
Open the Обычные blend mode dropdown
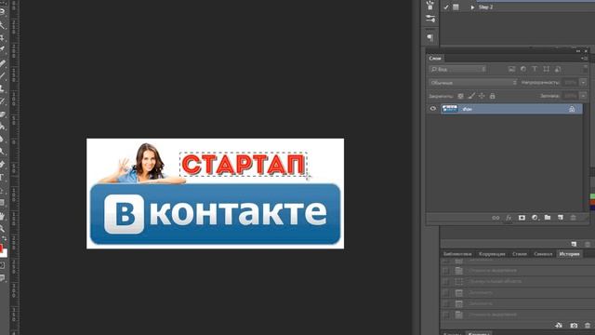coord(473,83)
